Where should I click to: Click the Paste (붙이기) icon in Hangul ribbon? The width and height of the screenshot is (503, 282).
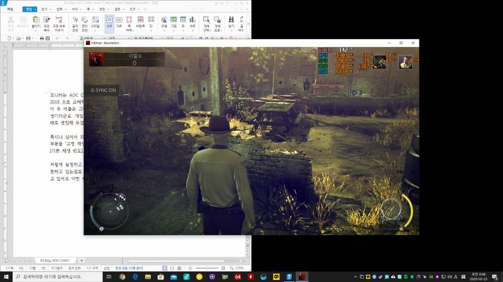click(x=36, y=21)
